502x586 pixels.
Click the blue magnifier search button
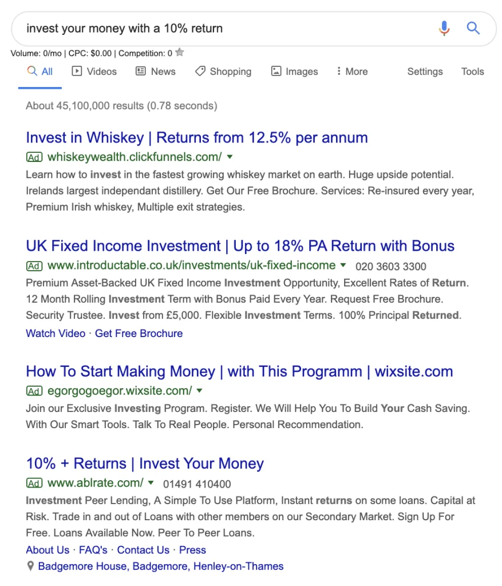coord(473,28)
